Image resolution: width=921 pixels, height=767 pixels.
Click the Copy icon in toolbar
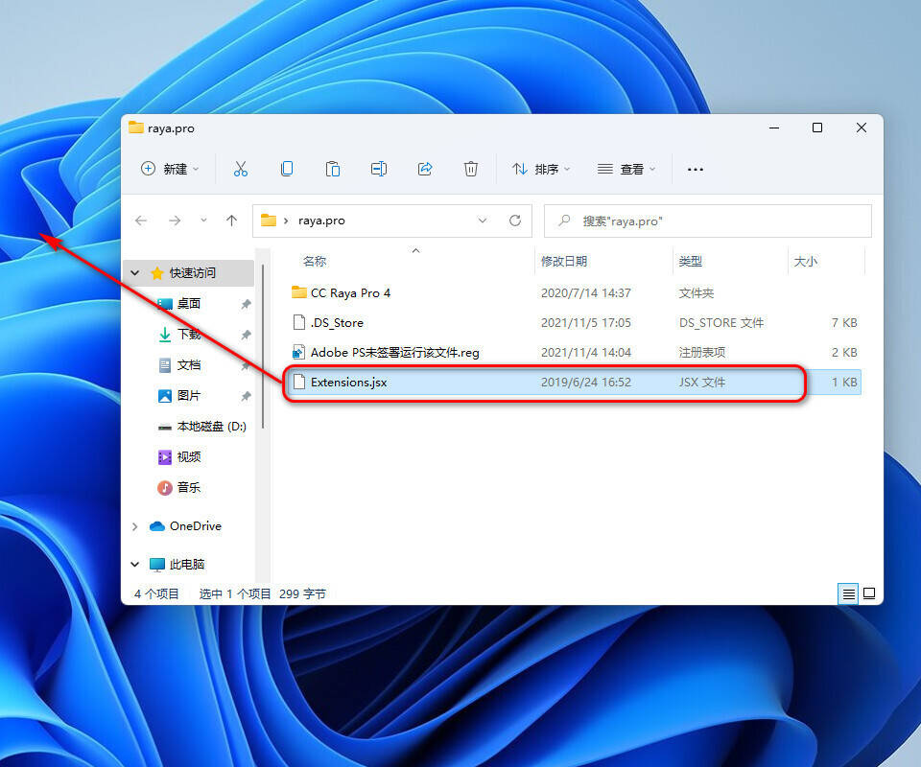pyautogui.click(x=286, y=169)
